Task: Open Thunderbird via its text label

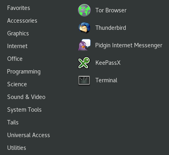Action: [111, 28]
